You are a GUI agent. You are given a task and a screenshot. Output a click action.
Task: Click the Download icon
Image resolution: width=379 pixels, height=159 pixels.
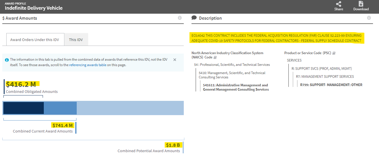pyautogui.click(x=361, y=4)
